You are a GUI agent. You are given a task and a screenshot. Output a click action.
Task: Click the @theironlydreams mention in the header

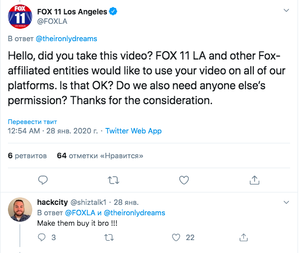point(66,38)
